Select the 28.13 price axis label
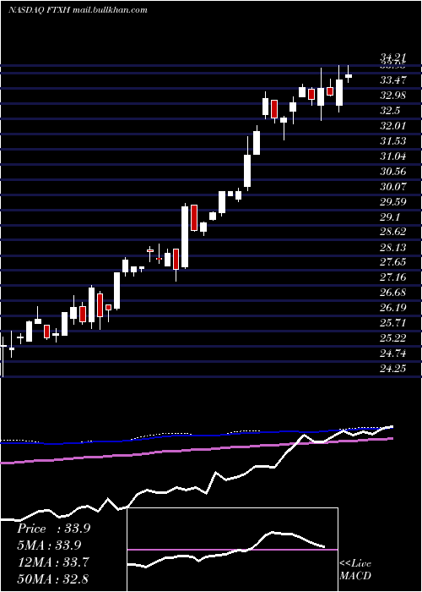Viewport: 422px width, 592px height. click(x=393, y=247)
